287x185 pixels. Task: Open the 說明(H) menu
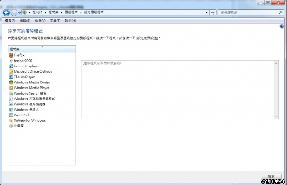pyautogui.click(x=70, y=21)
